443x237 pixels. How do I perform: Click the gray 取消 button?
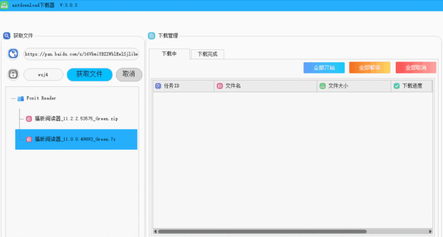pyautogui.click(x=129, y=74)
